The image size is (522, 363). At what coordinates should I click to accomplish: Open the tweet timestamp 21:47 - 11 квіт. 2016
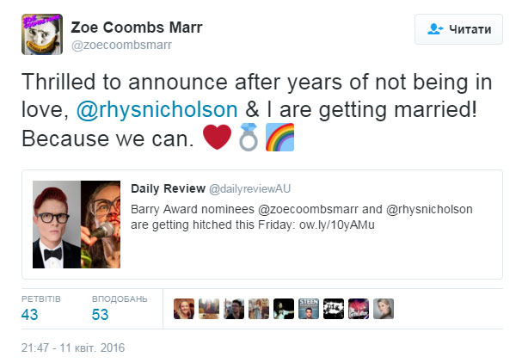point(73,349)
